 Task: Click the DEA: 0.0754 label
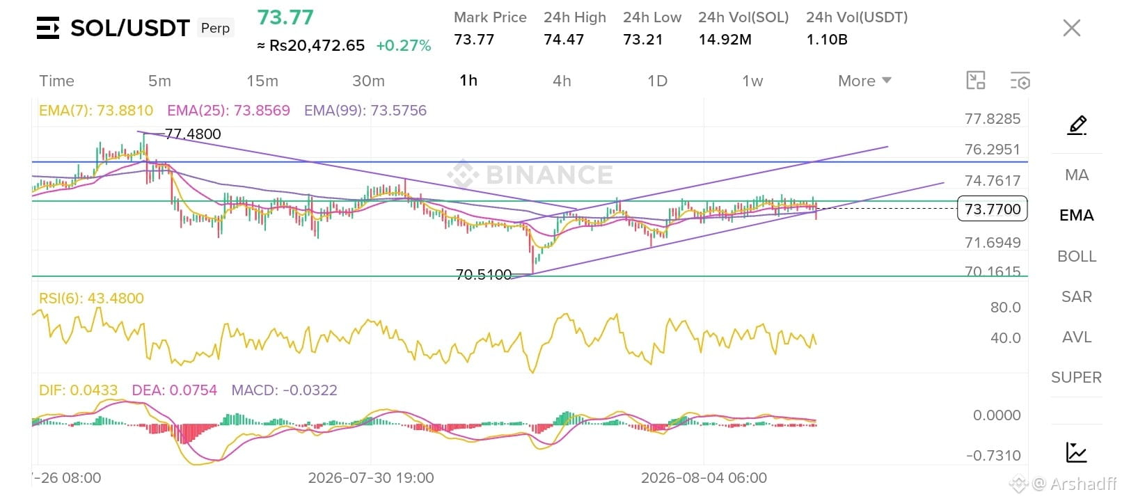174,390
